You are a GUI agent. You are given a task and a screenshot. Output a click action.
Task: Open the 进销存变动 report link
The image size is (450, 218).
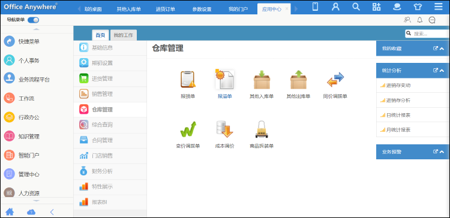398,86
